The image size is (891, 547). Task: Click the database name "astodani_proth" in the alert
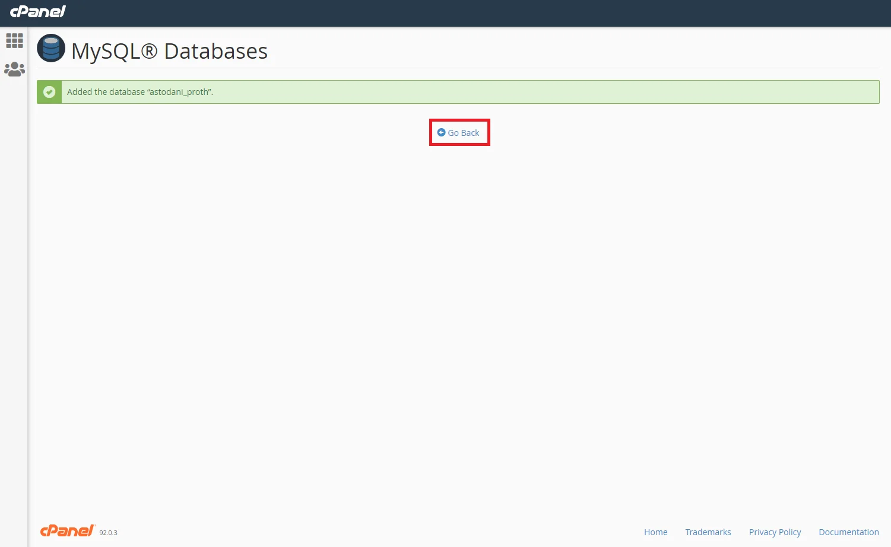tap(179, 92)
